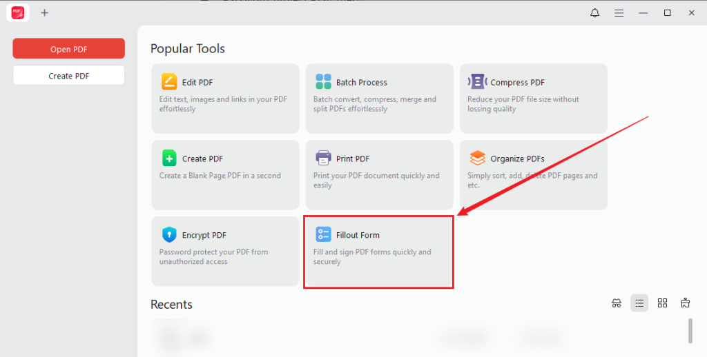The image size is (707, 357).
Task: Click the green Create PDF plus icon
Action: point(169,159)
